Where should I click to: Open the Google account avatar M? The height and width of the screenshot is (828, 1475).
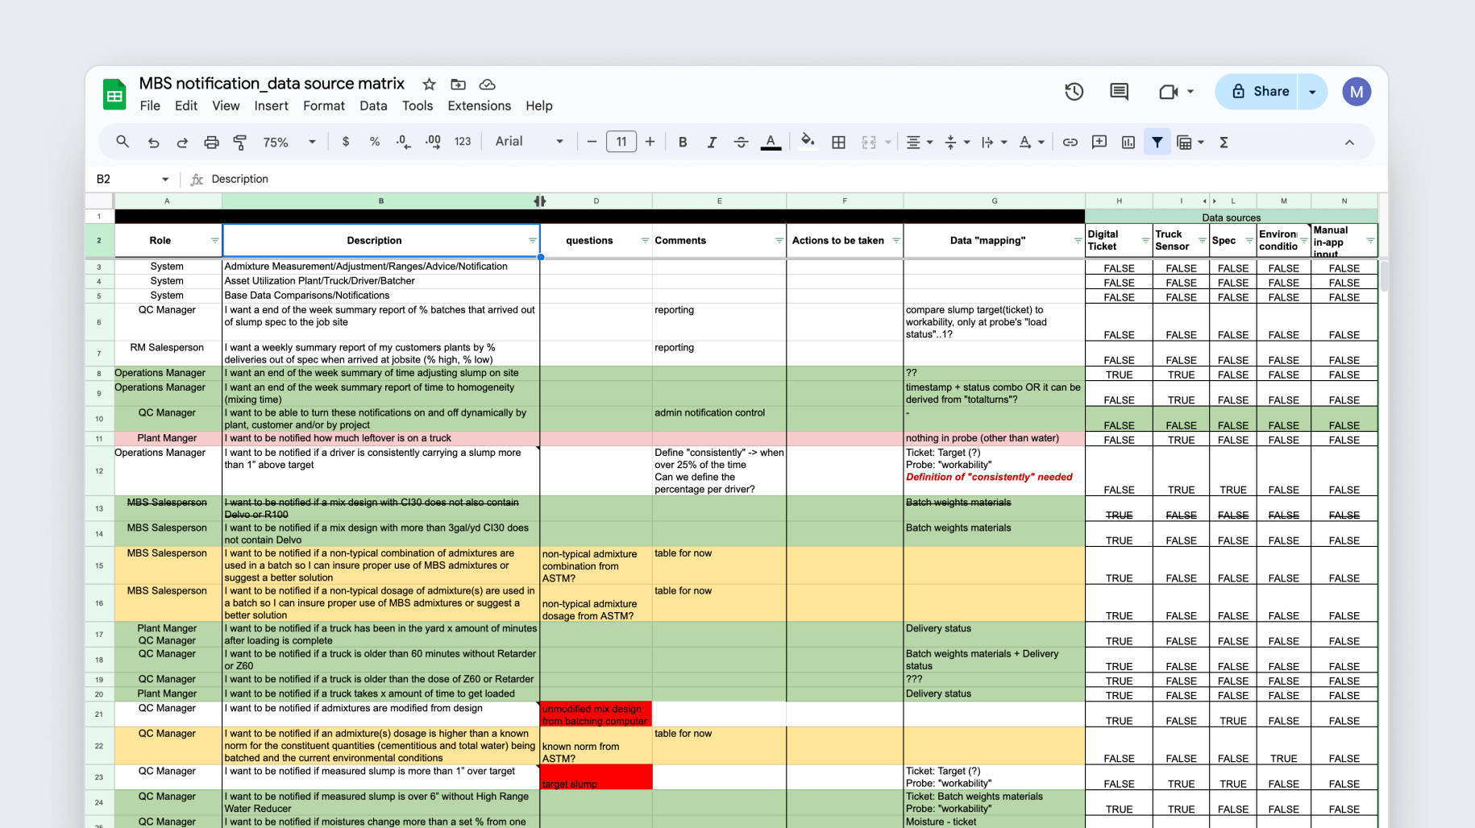point(1357,92)
